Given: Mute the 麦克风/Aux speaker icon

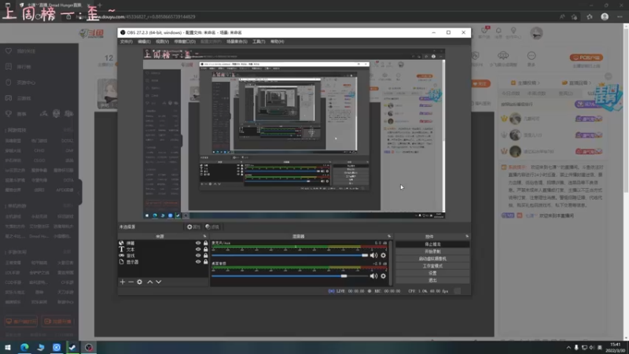Looking at the screenshot, I should [x=374, y=255].
